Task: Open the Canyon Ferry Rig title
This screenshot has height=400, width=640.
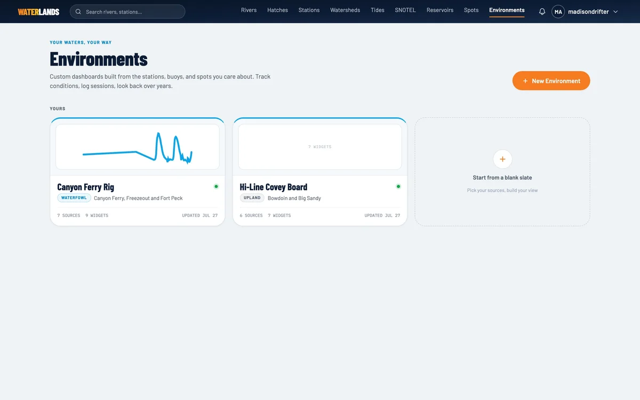Action: tap(85, 187)
